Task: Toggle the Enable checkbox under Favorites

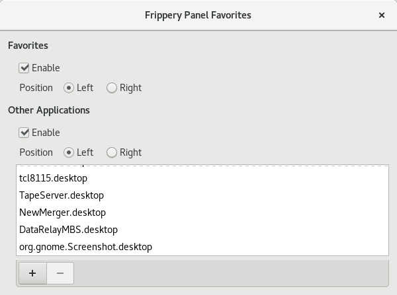Action: [x=24, y=68]
